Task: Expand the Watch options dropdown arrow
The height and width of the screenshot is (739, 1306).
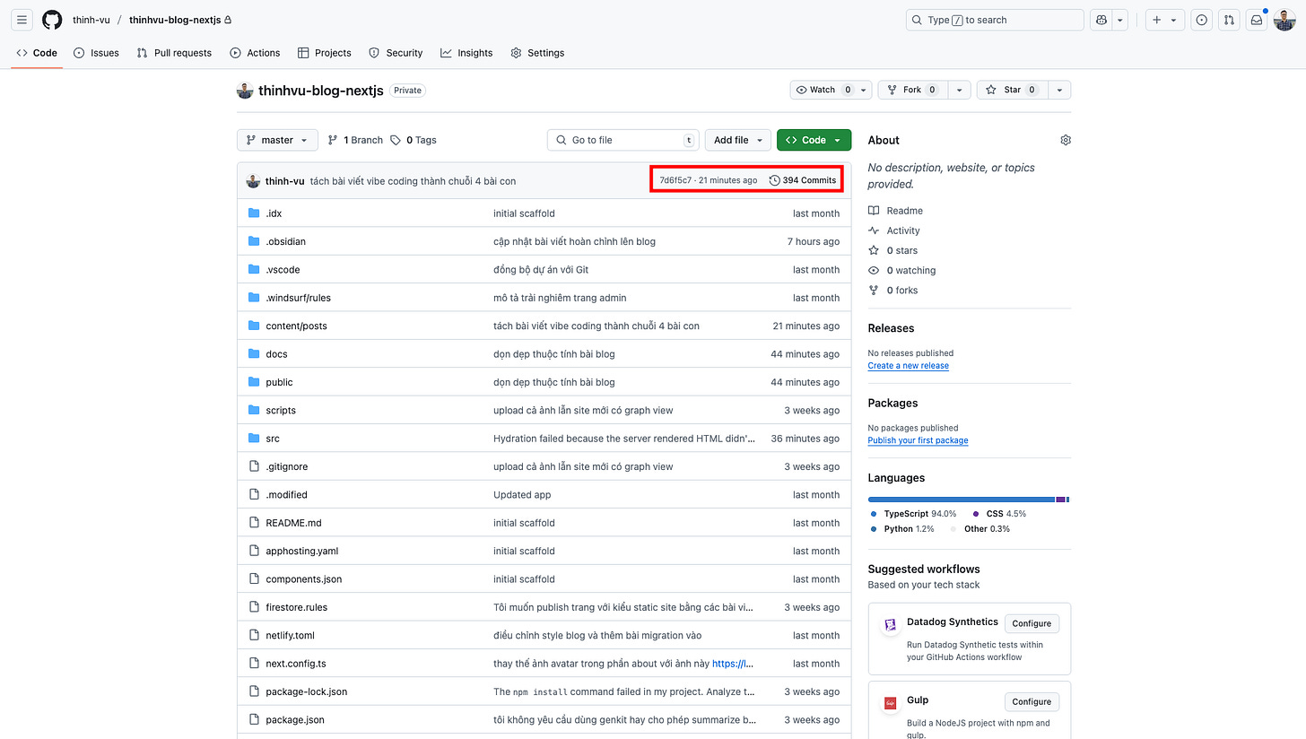Action: click(864, 90)
